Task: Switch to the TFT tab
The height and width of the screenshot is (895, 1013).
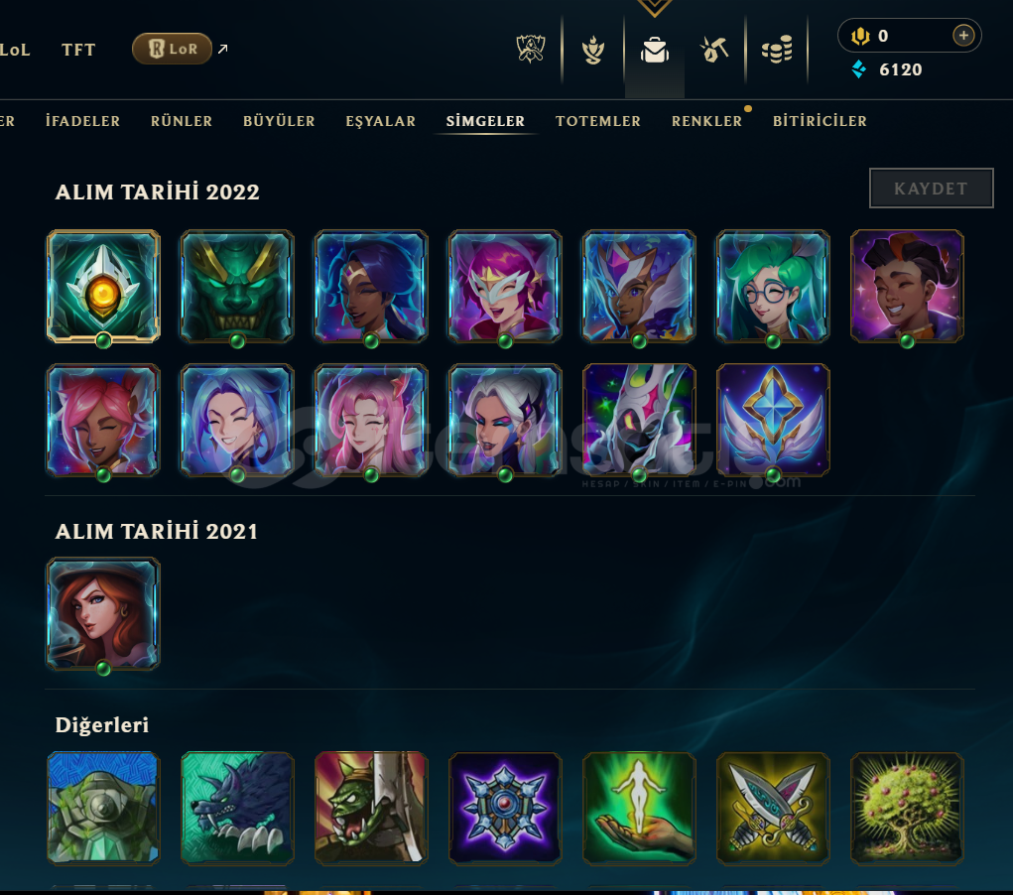Action: (78, 50)
